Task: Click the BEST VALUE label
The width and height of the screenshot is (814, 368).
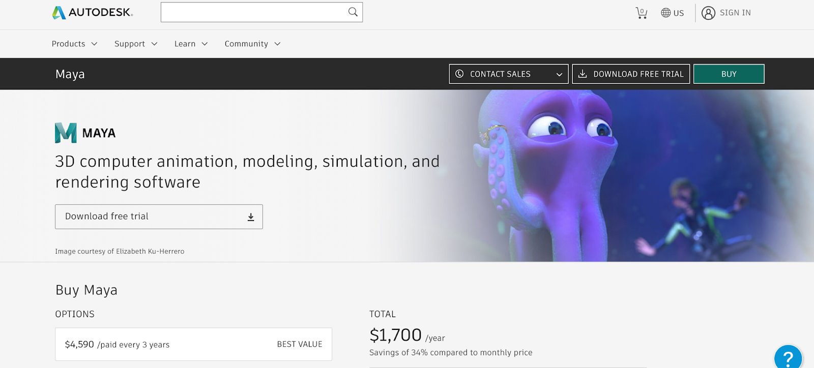Action: 300,344
